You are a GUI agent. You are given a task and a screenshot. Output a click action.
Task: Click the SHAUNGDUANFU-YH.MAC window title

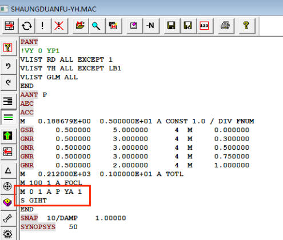(x=54, y=9)
